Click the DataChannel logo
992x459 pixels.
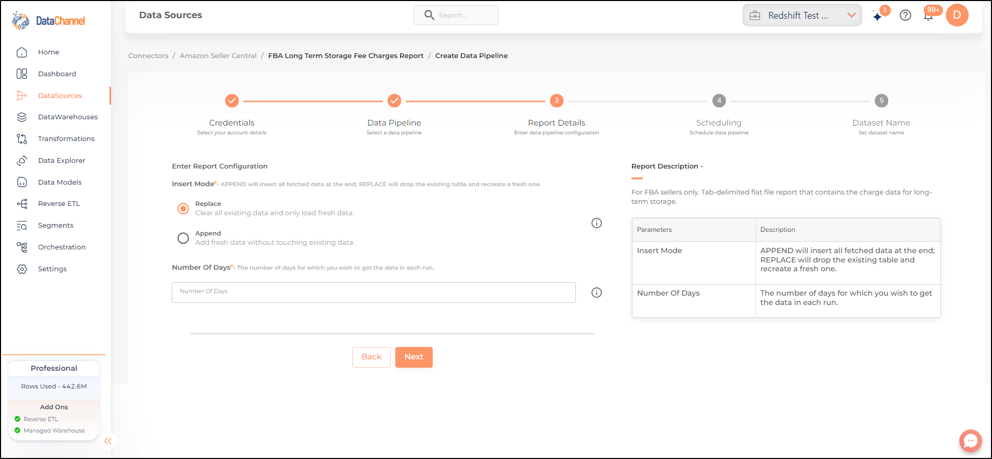click(x=49, y=21)
